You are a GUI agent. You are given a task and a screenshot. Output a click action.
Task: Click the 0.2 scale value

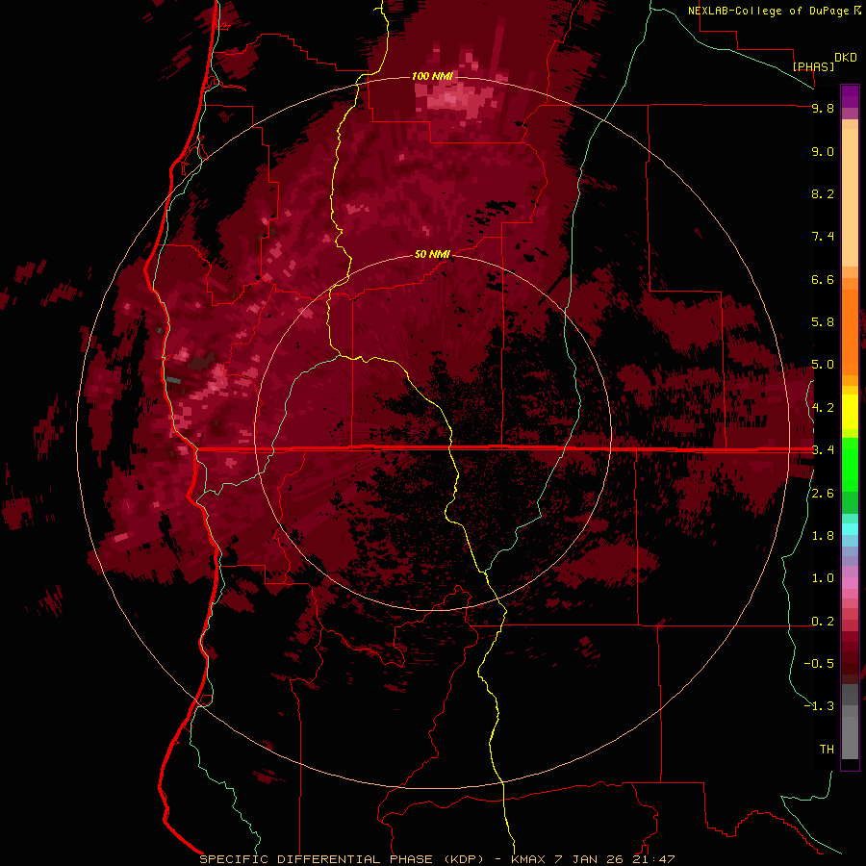(x=823, y=622)
